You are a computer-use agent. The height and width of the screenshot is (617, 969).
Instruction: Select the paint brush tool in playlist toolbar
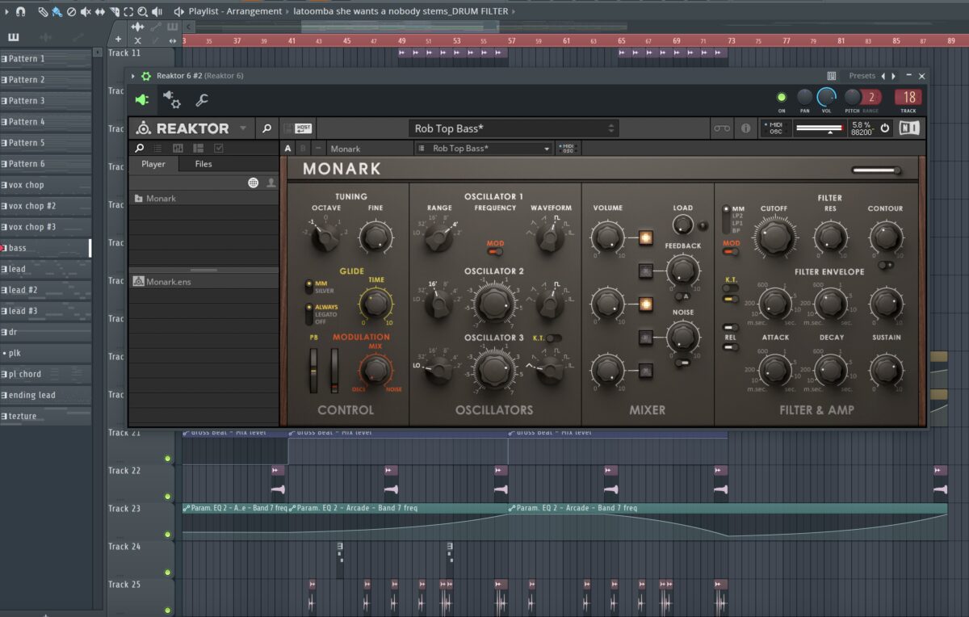[x=57, y=11]
